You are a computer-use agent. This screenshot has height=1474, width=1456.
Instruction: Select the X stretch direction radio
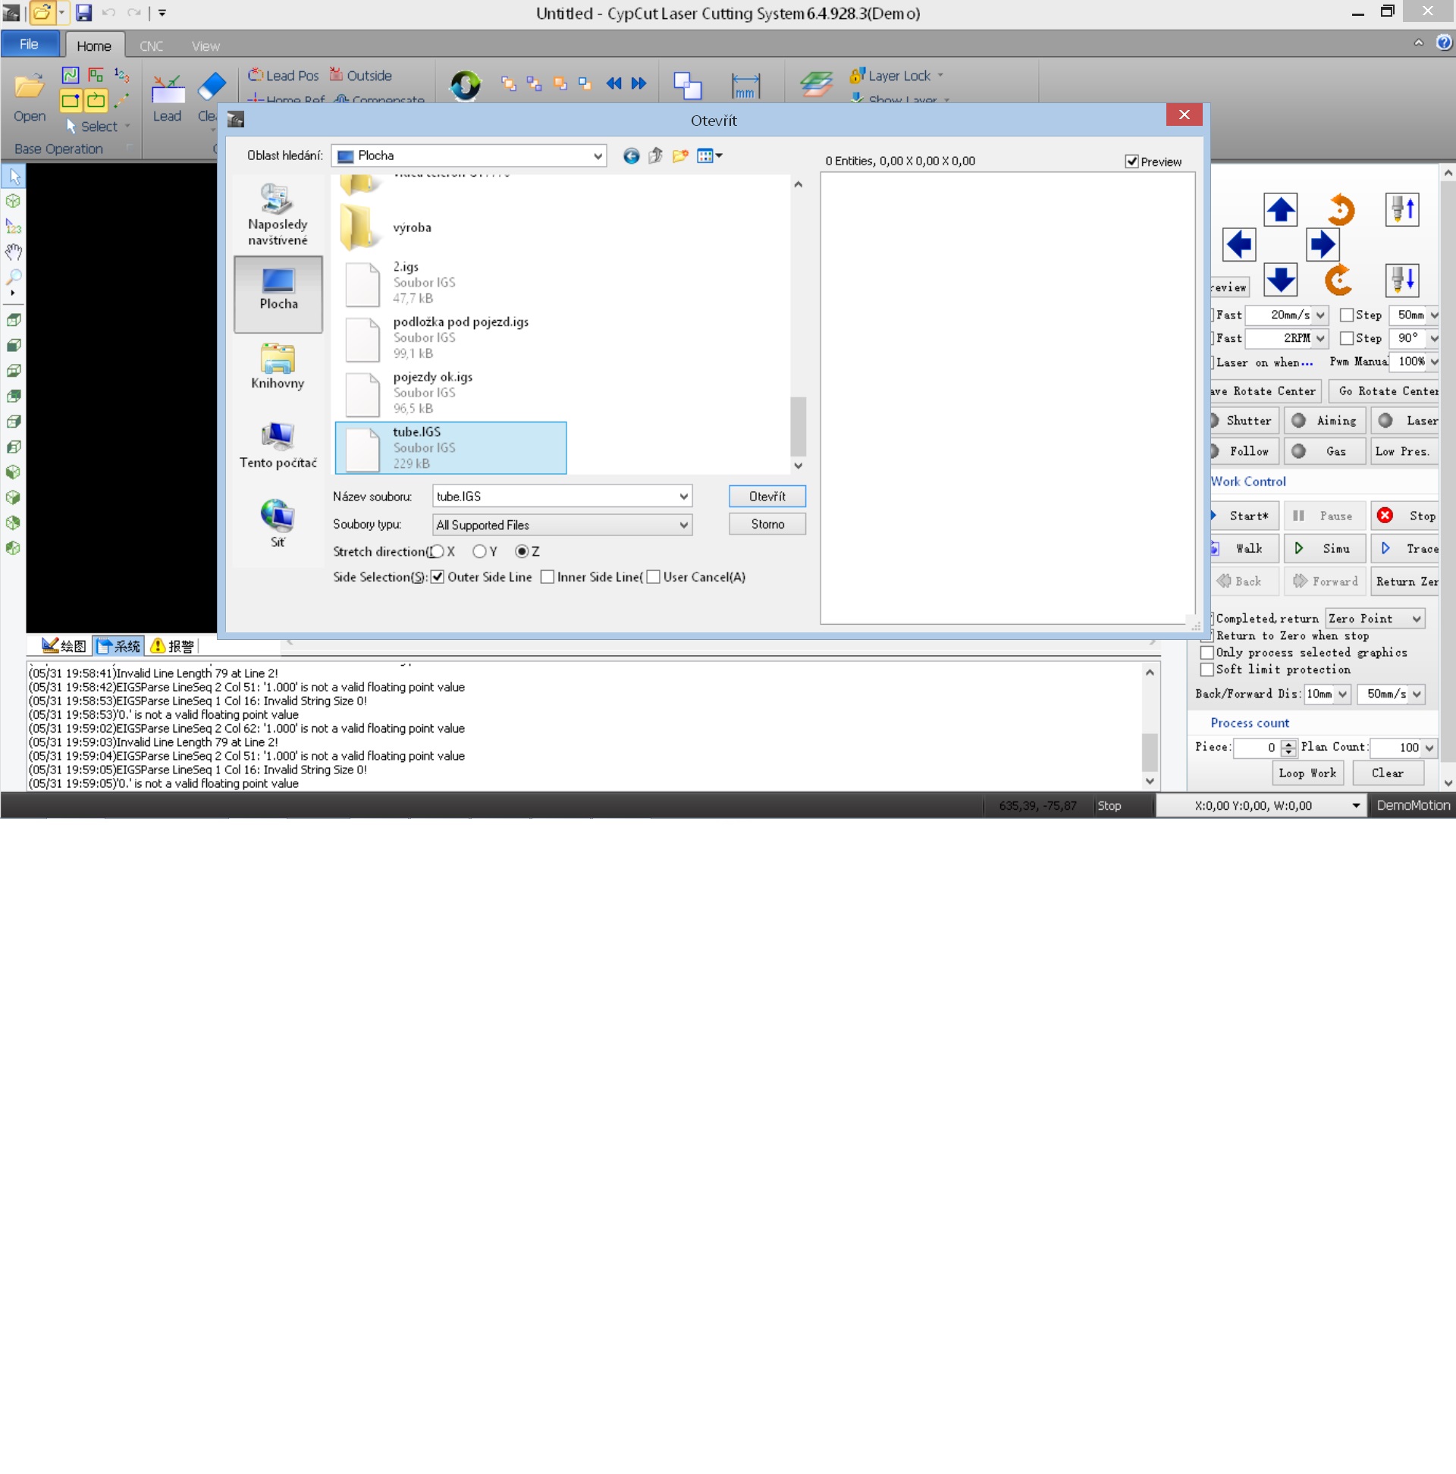[438, 551]
